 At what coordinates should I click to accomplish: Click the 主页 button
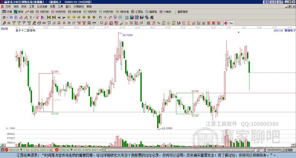(x=280, y=2)
